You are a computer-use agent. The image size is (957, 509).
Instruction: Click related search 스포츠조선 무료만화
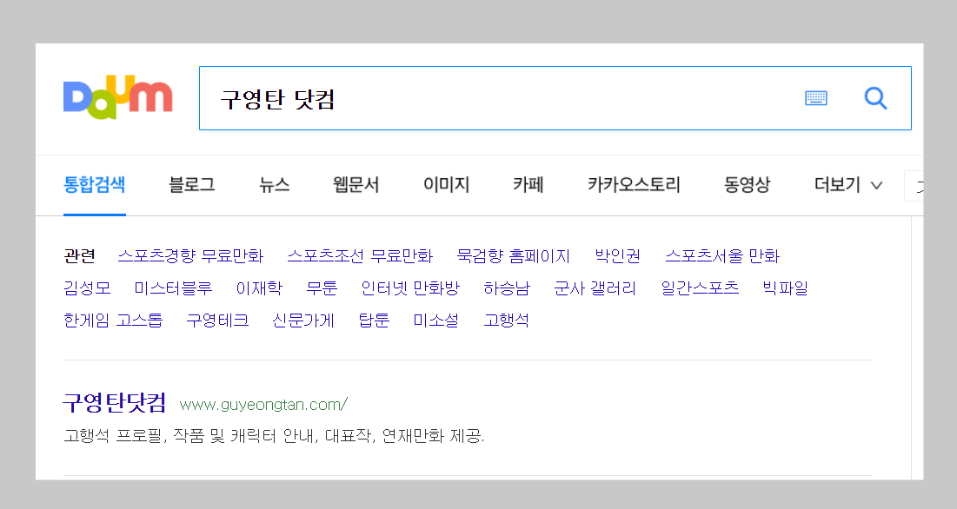pos(360,255)
